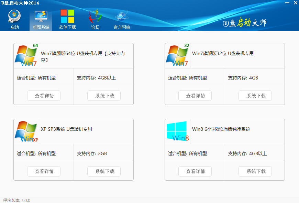View details of Win7 64位 system
This screenshot has width=299, height=203.
[44, 96]
